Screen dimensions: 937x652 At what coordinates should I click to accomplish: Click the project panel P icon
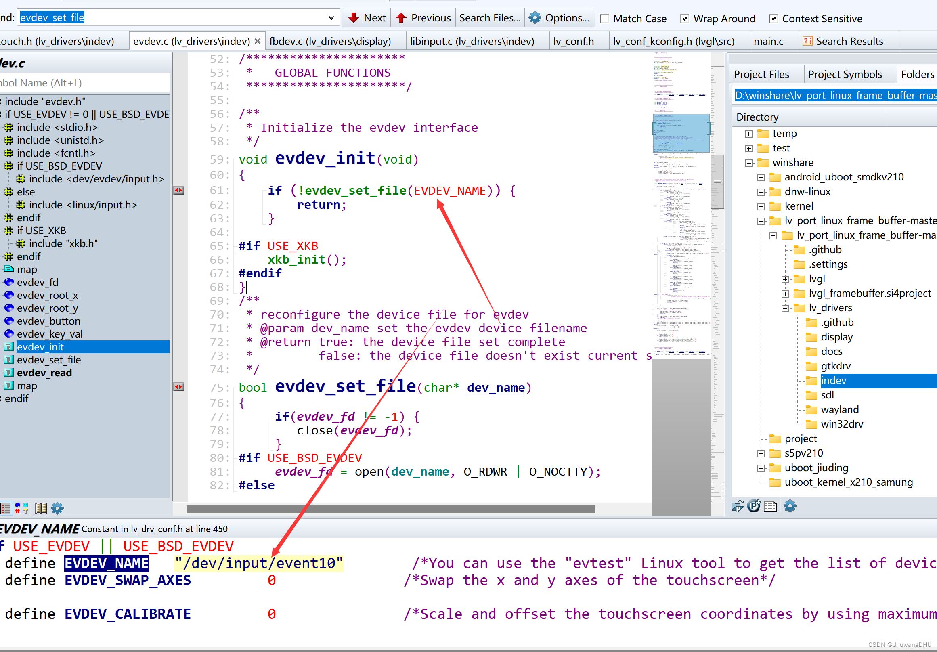(754, 506)
